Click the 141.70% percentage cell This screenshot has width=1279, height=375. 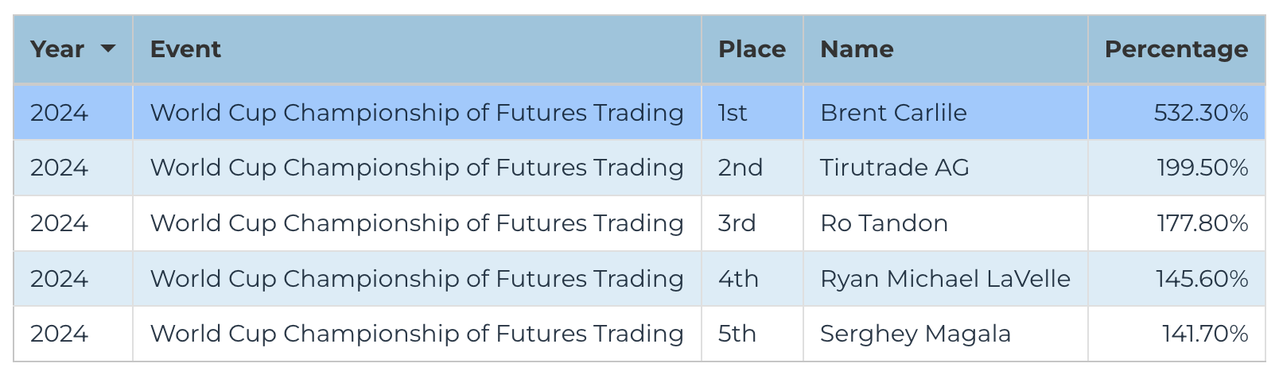1176,334
